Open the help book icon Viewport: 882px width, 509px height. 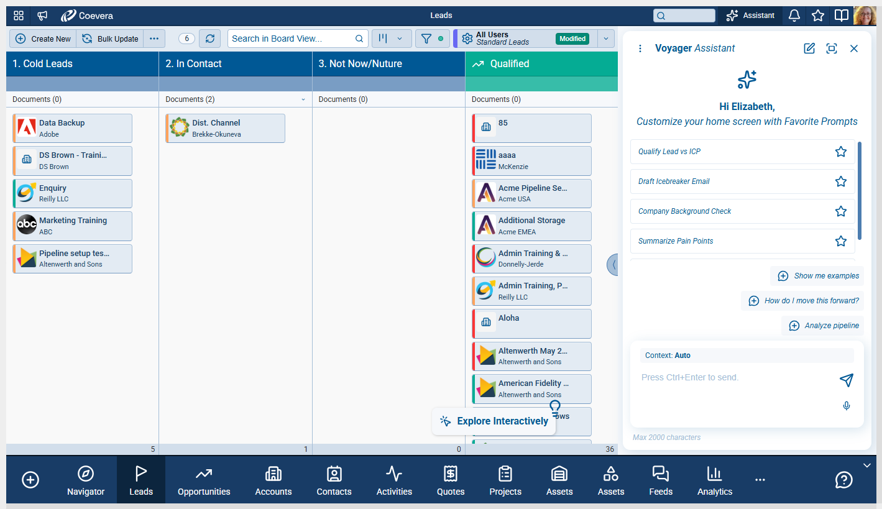click(841, 16)
